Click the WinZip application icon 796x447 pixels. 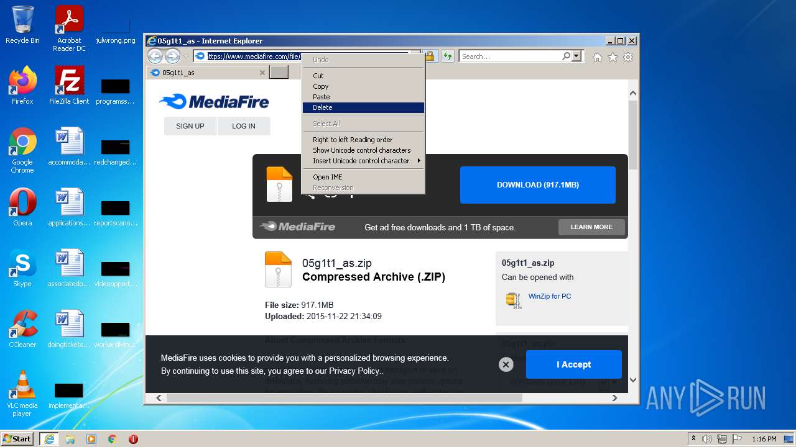click(513, 300)
